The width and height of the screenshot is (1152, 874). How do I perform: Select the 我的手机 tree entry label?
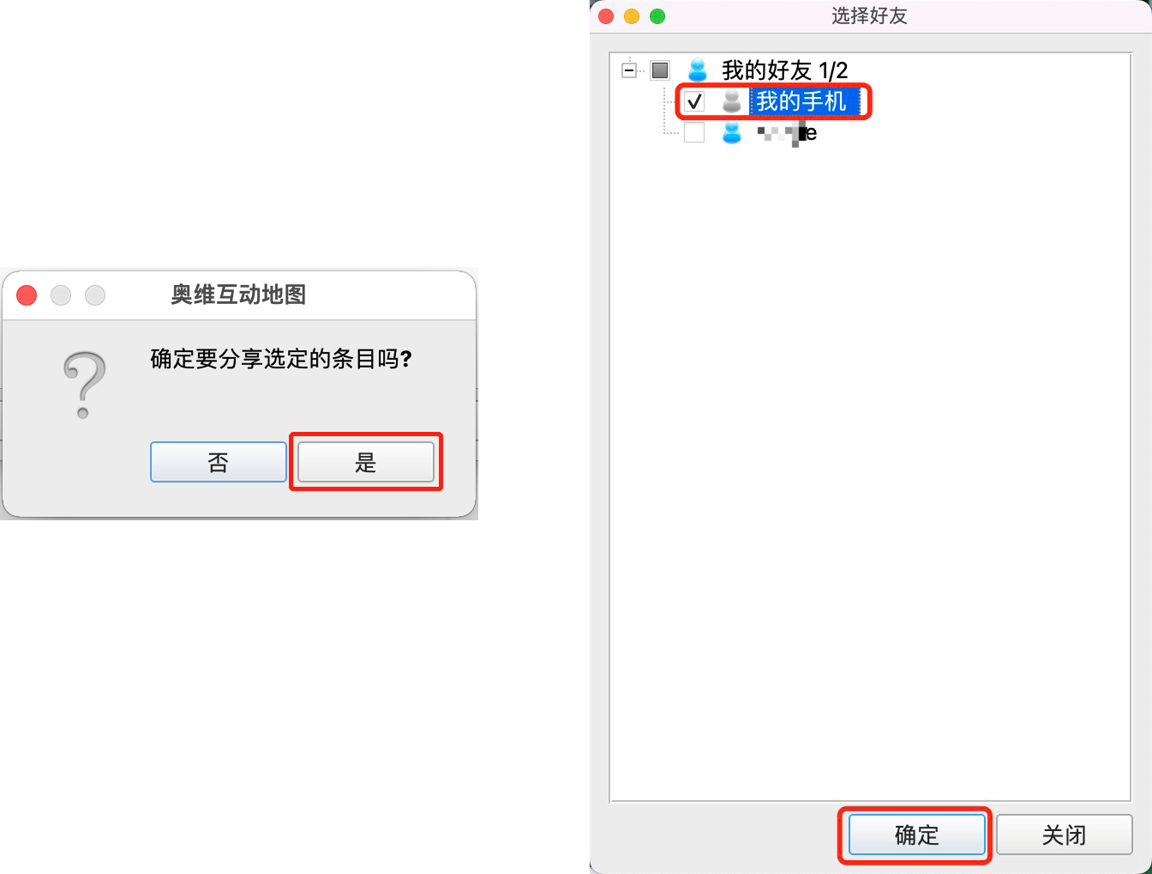804,101
